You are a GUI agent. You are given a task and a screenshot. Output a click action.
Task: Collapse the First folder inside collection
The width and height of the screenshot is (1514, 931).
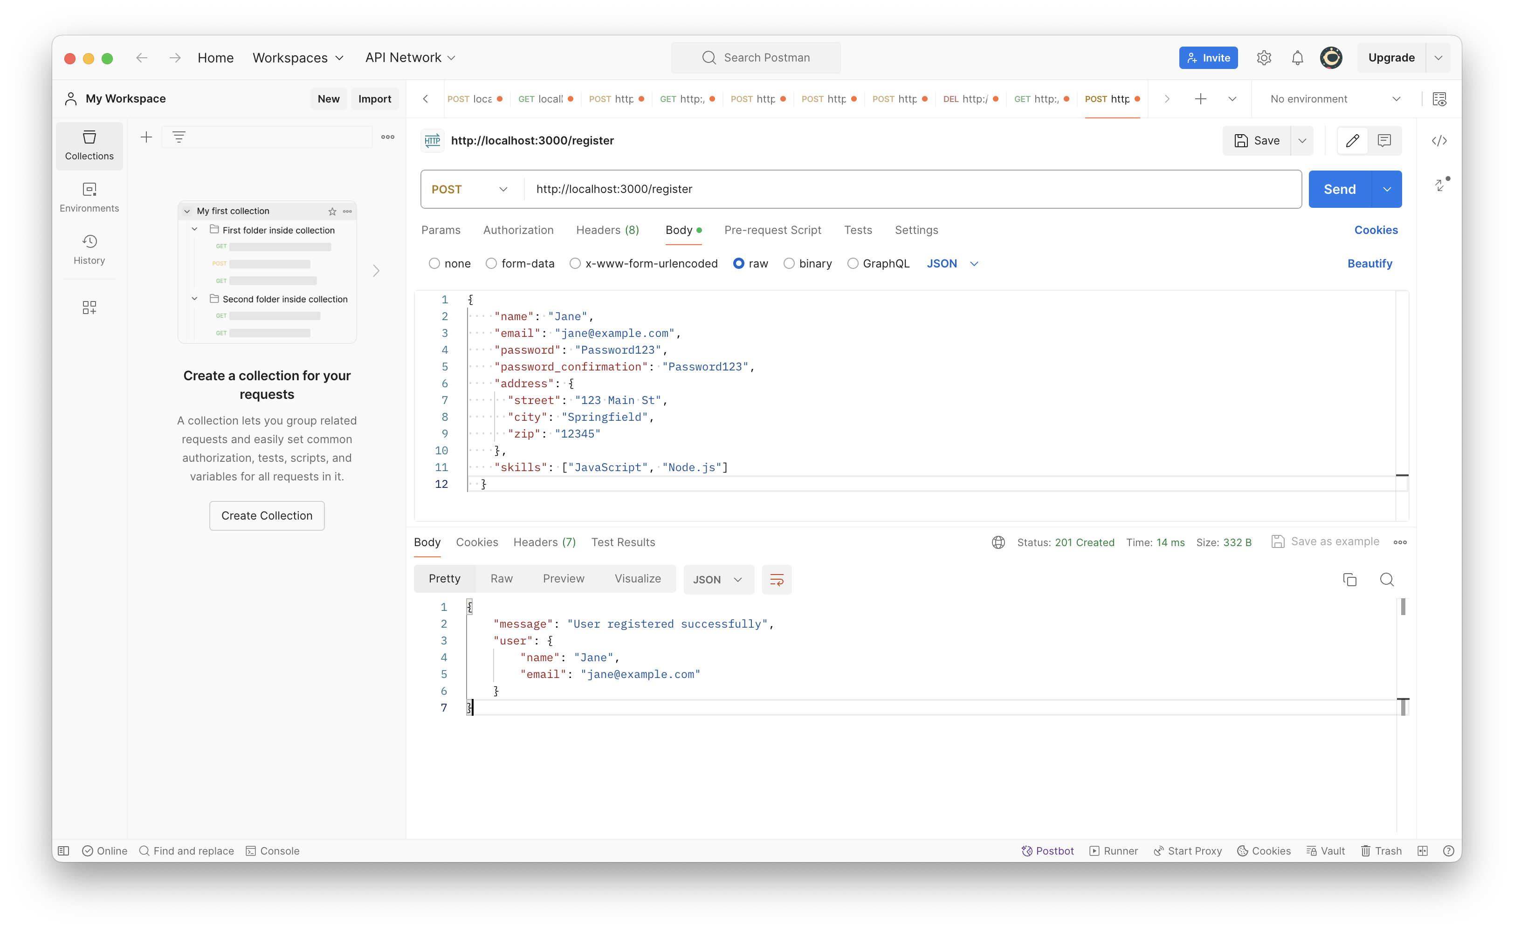click(x=195, y=230)
